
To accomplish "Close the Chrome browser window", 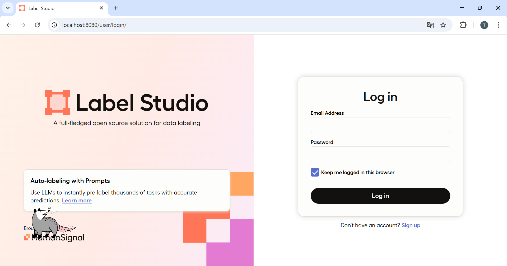I will (498, 8).
